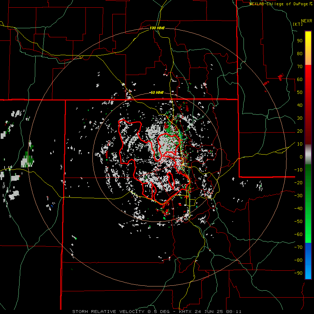Click the [KT] units label
Screen dimensions: 314x314
tap(298, 24)
